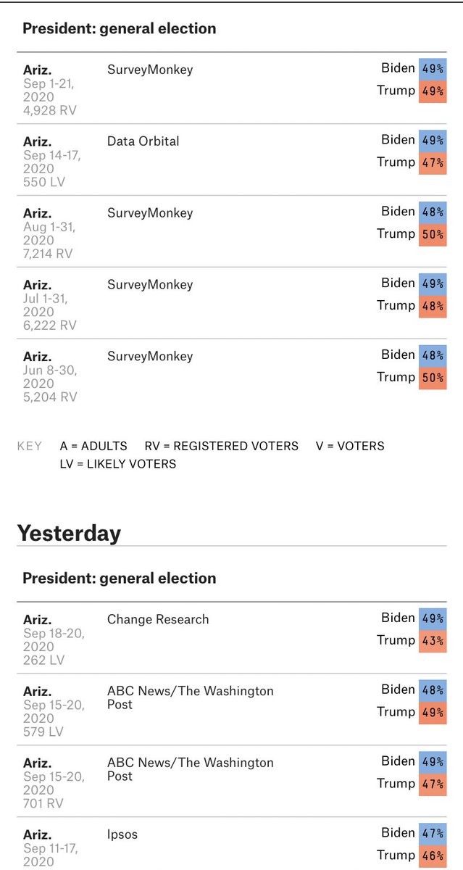463x870 pixels.
Task: Open ABC News/Washington Post poll with 701 RV
Action: [190, 768]
